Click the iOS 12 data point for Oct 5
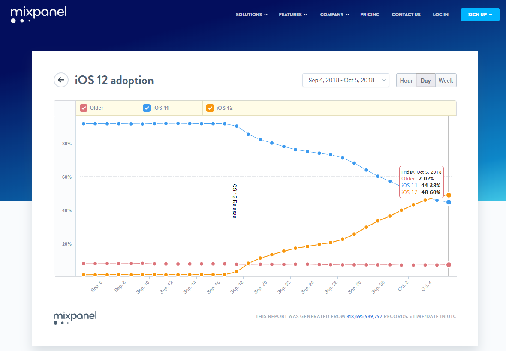This screenshot has width=506, height=351. pyautogui.click(x=449, y=195)
